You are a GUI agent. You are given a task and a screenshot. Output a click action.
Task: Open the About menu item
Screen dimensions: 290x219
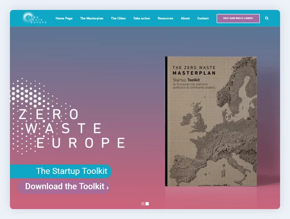(x=185, y=18)
